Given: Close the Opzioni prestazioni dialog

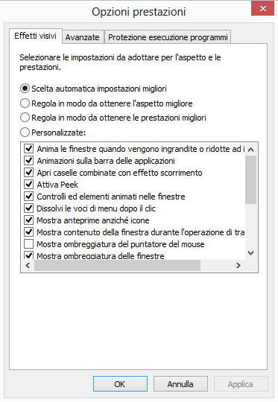Looking at the screenshot, I should (x=262, y=8).
